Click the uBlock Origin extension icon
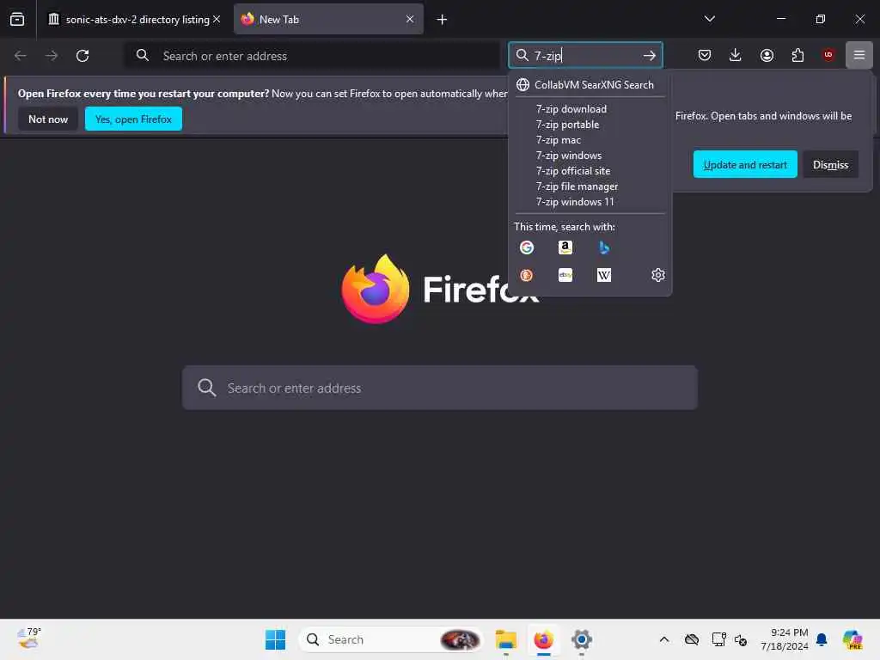This screenshot has width=880, height=660. 828,55
